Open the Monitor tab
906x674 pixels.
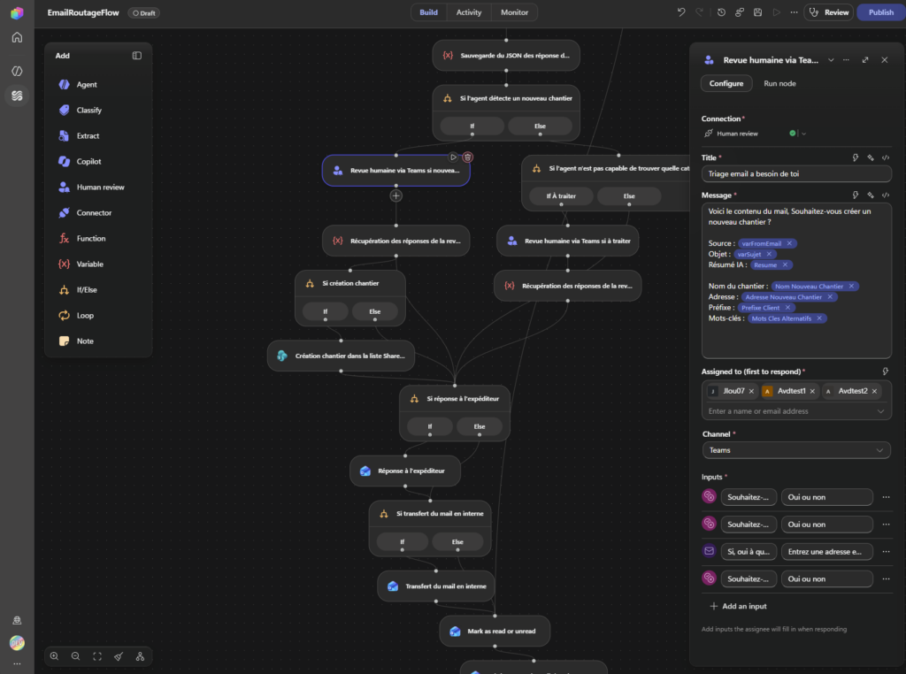(x=514, y=12)
